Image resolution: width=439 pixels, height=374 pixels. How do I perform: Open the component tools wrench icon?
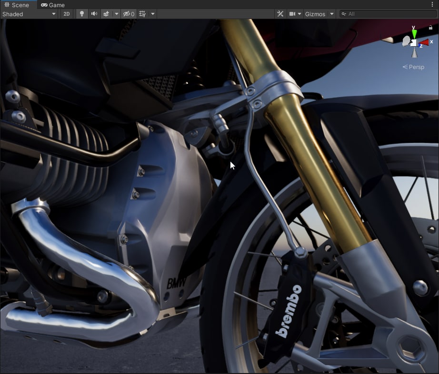tap(280, 14)
